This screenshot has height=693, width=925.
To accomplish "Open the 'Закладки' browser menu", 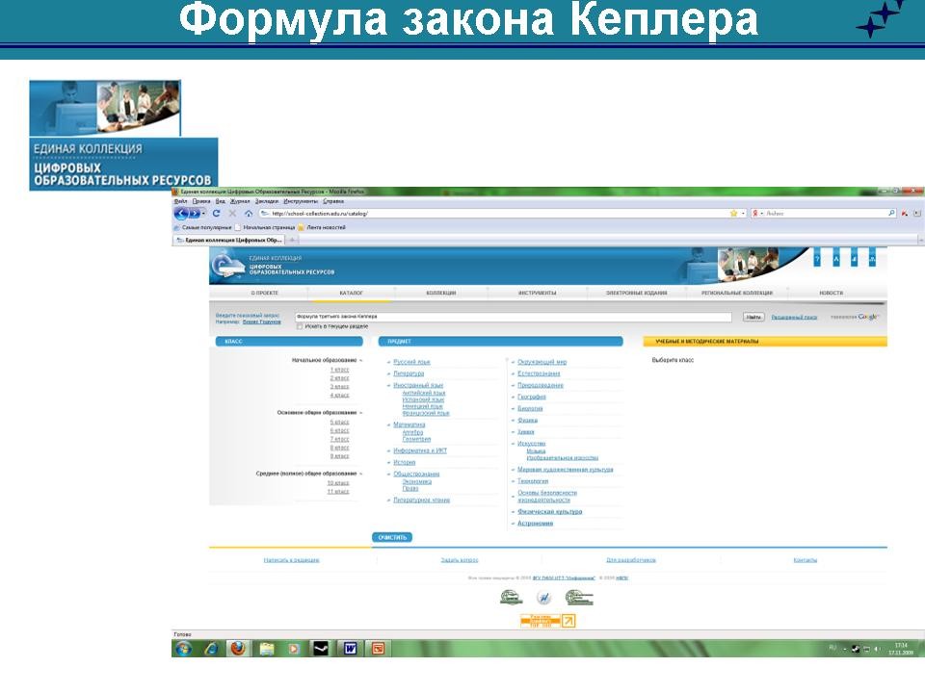I will 267,201.
